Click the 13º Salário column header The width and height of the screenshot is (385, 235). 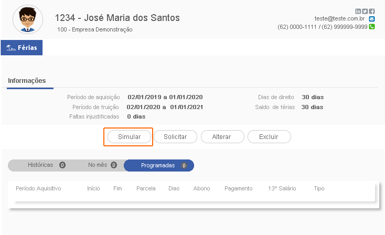282,188
